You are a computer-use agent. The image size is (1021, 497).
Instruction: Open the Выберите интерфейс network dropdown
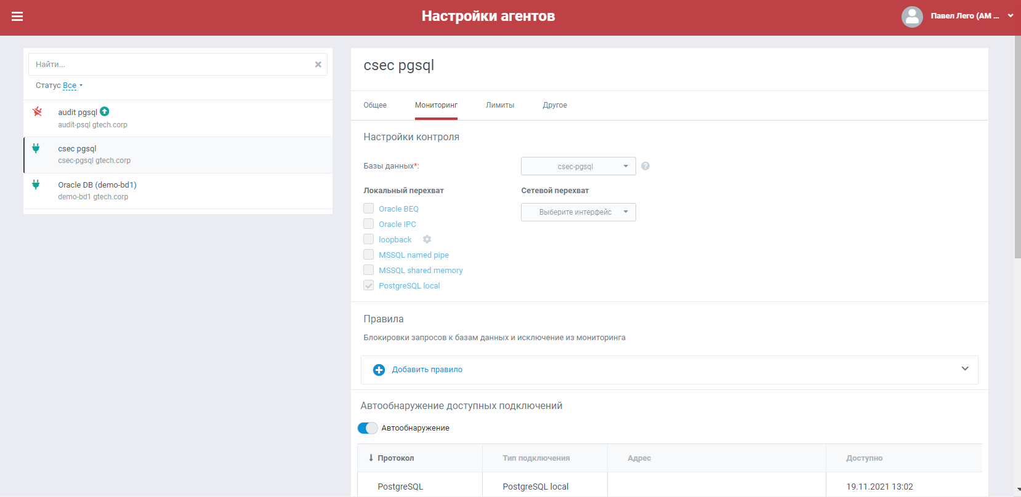[578, 212]
